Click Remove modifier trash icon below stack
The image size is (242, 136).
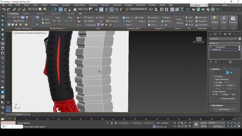coord(230,62)
